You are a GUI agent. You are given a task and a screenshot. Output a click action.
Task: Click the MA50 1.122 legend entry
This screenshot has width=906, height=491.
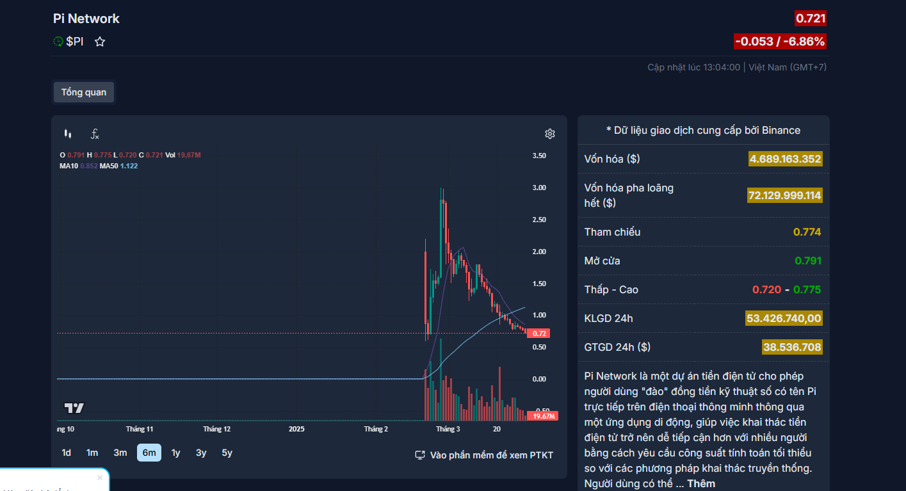tap(119, 166)
